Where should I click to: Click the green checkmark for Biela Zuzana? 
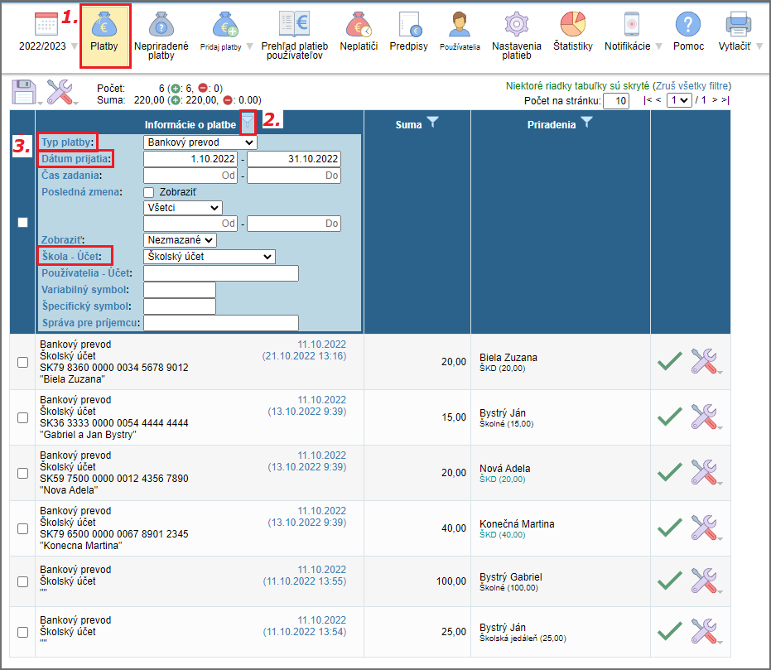click(670, 361)
